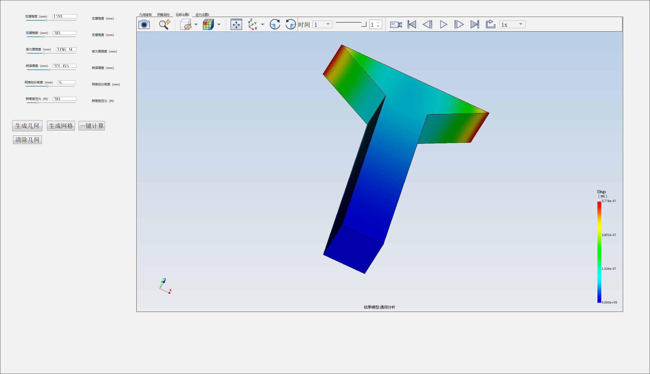The height and width of the screenshot is (374, 650).
Task: Click the 支撑宽度 slider handle
Action: [43, 37]
